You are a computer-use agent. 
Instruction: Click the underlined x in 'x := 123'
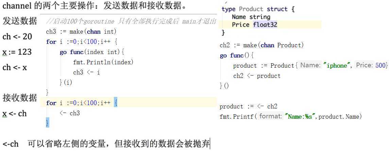4,52
